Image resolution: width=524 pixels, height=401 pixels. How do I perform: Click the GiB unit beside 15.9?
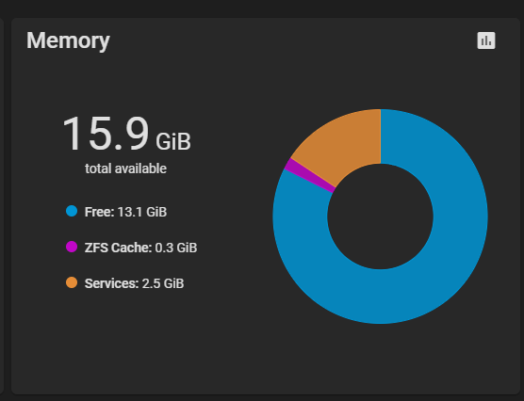click(x=173, y=141)
